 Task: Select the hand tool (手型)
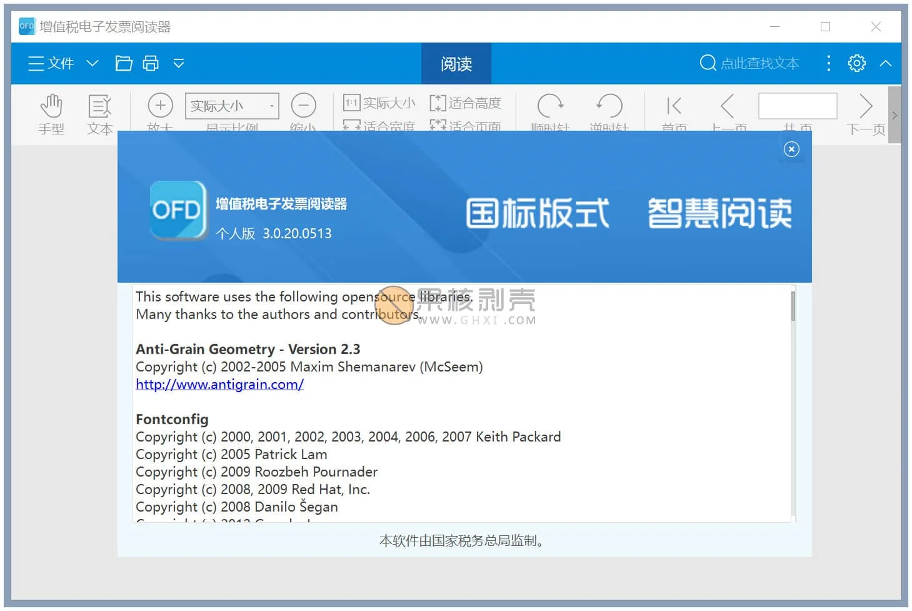(x=51, y=106)
